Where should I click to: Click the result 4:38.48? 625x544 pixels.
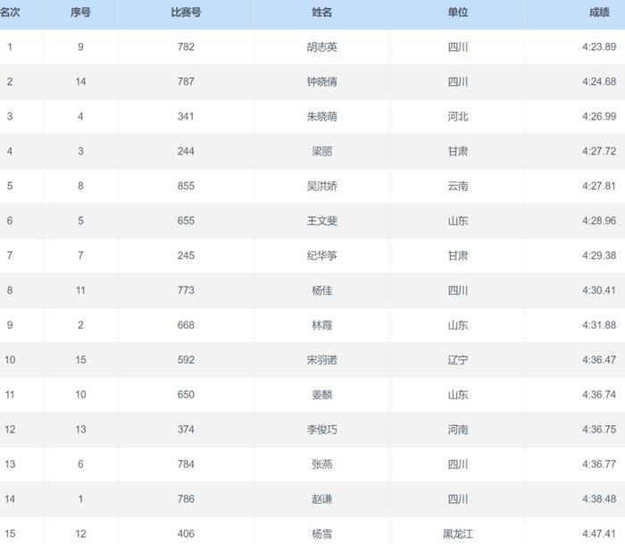(599, 499)
